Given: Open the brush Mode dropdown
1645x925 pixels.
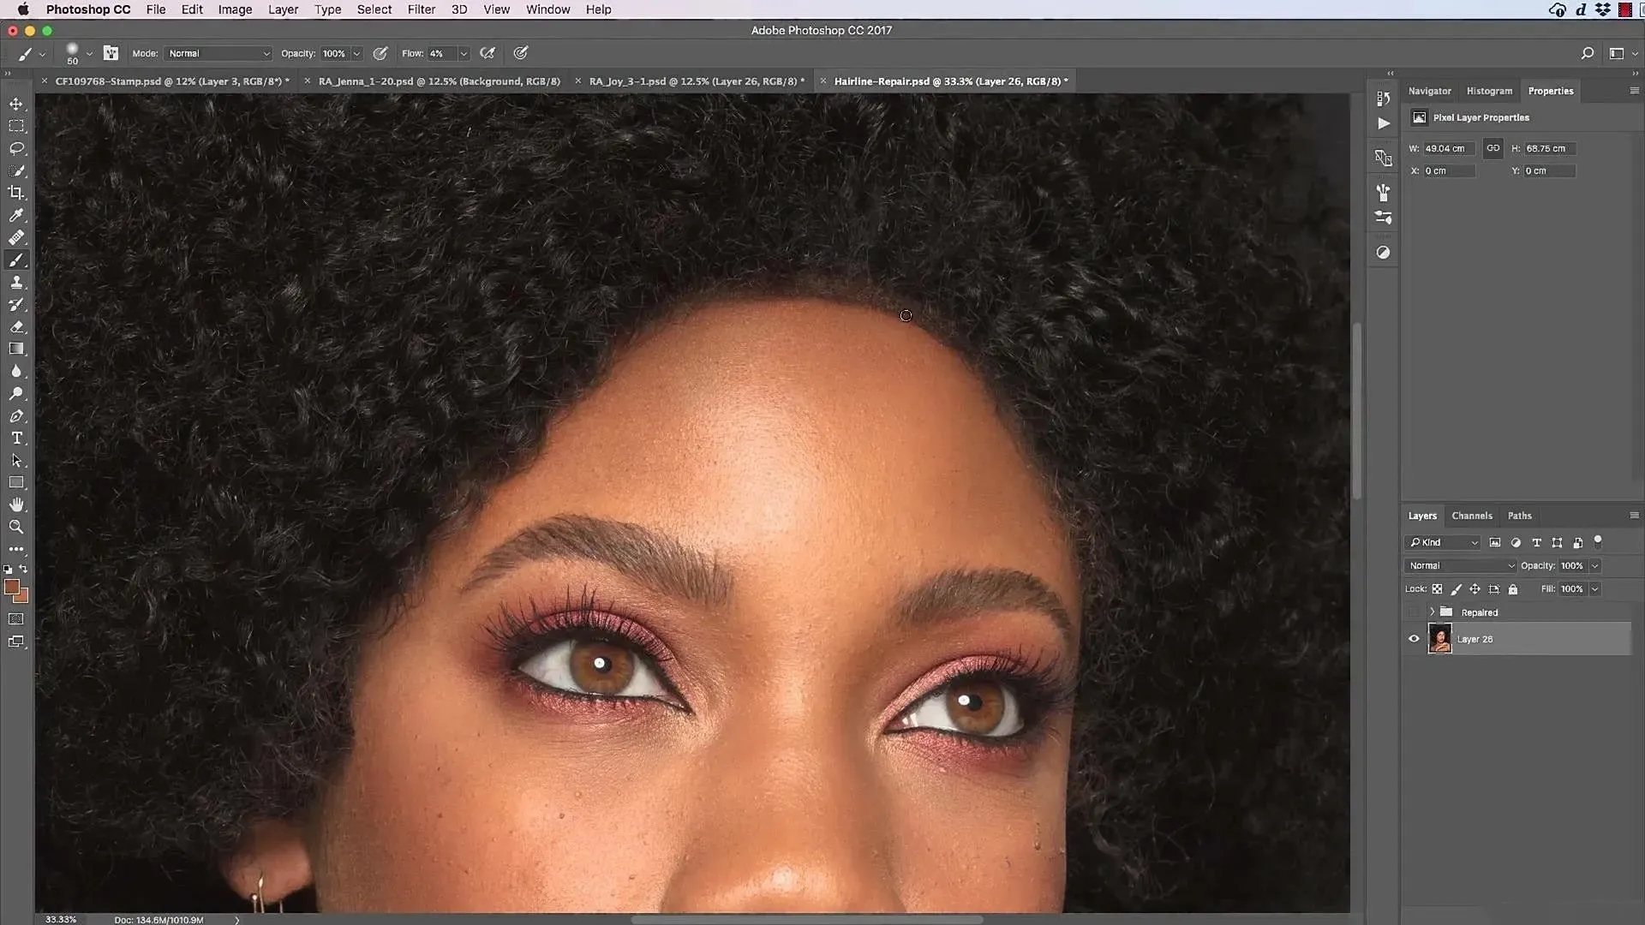Looking at the screenshot, I should (x=218, y=53).
